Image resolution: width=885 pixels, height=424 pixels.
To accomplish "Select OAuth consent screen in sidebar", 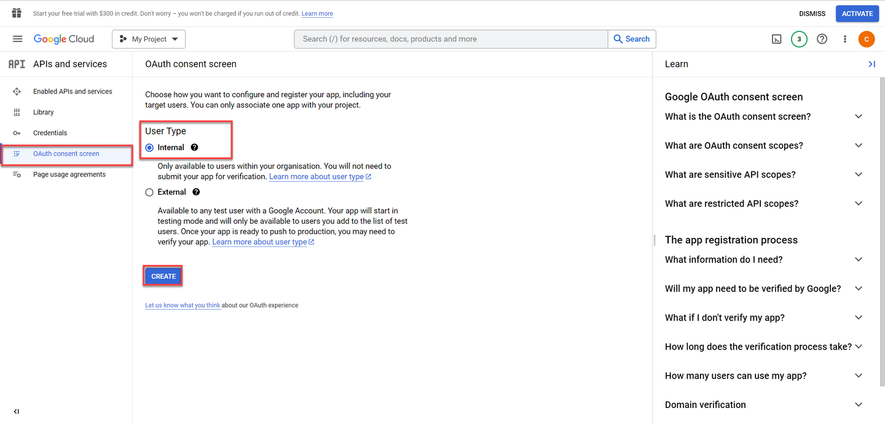I will (x=66, y=154).
